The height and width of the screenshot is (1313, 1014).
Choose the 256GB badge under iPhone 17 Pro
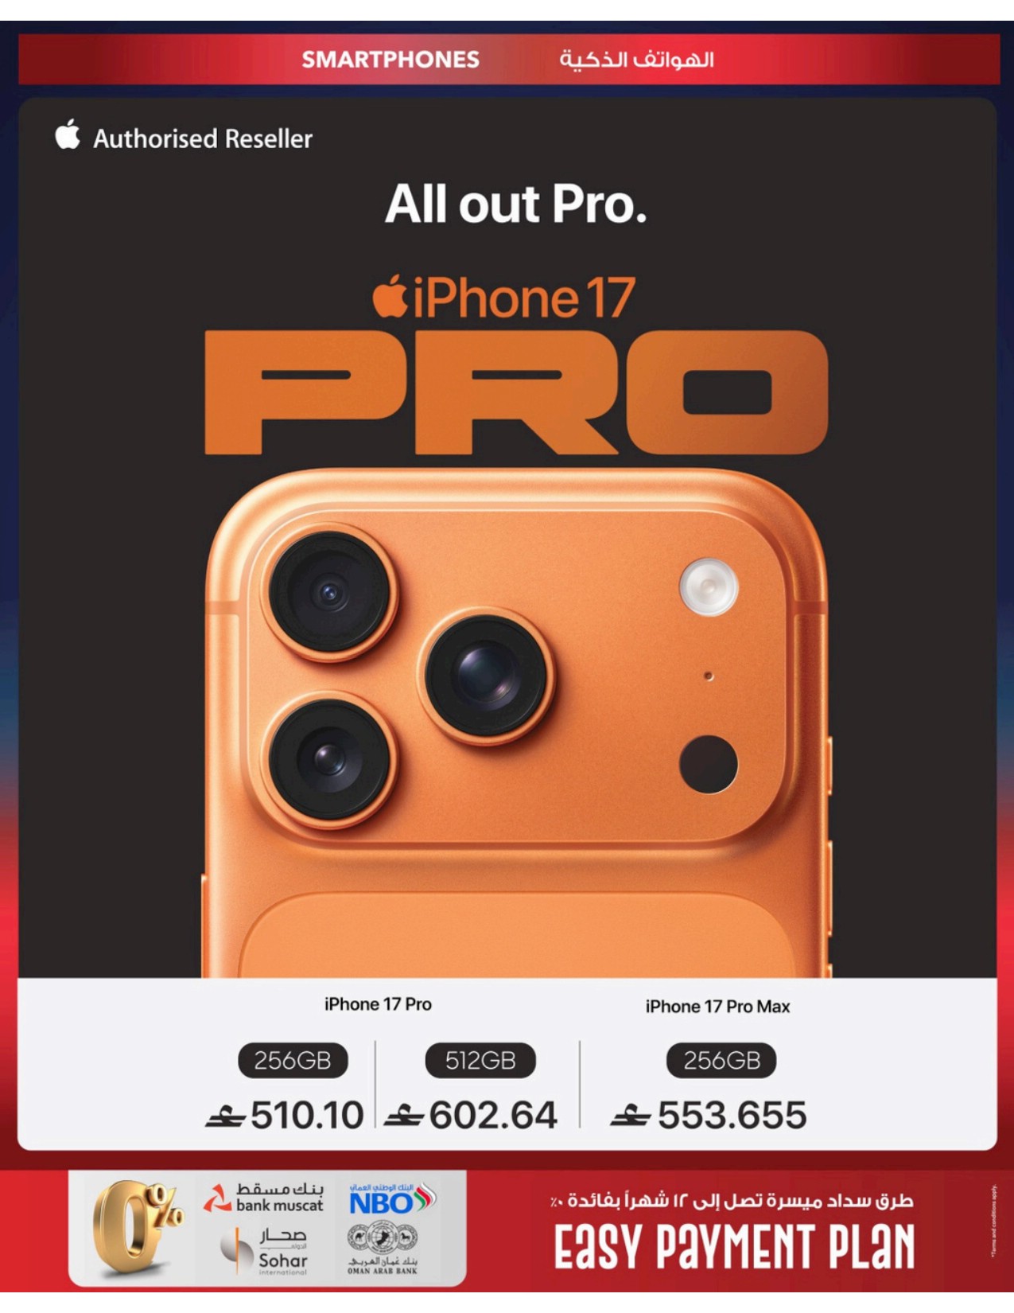point(293,1060)
